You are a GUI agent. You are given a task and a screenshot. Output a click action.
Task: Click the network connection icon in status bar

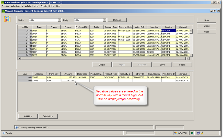point(198,133)
